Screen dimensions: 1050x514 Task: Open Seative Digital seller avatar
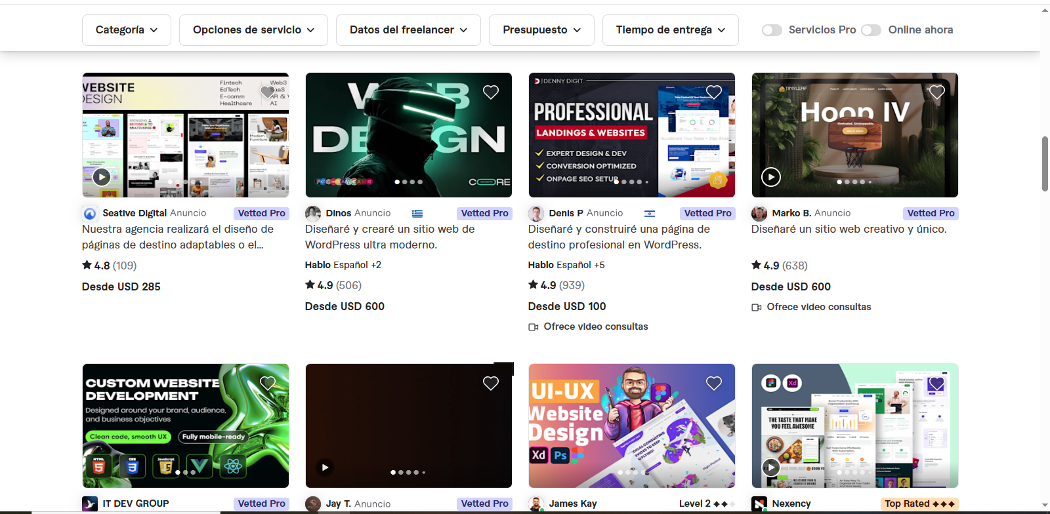[x=90, y=213]
